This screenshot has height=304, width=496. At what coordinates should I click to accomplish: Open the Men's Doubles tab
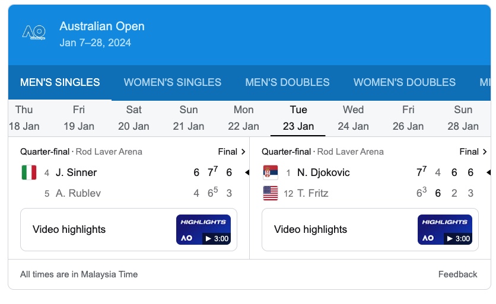tap(287, 82)
